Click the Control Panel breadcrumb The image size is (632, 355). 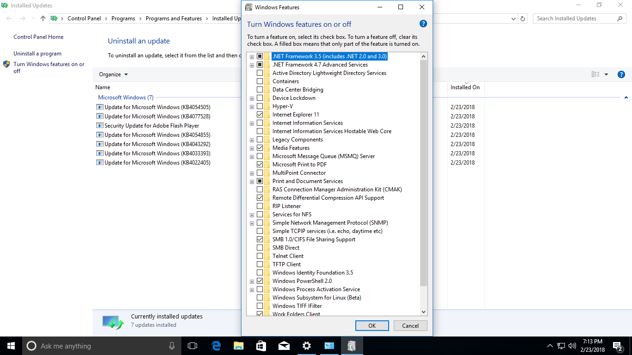click(x=84, y=18)
